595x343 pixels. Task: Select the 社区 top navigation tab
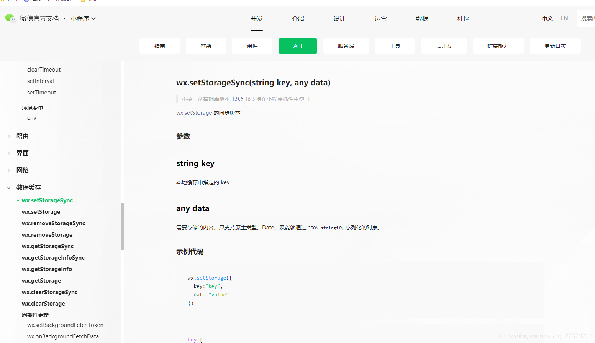coord(464,18)
